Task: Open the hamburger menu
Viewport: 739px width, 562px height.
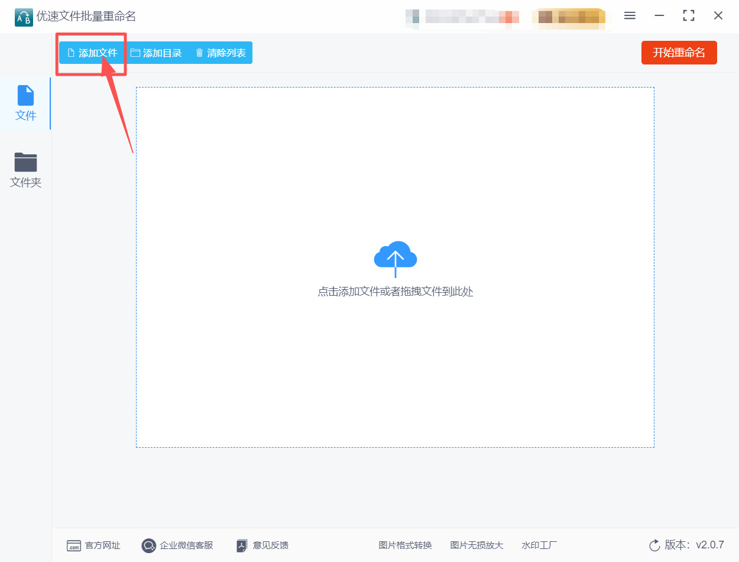Action: coord(629,15)
